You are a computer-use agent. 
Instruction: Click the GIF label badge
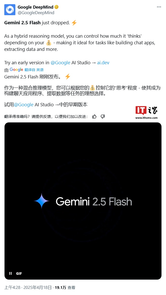point(19,273)
